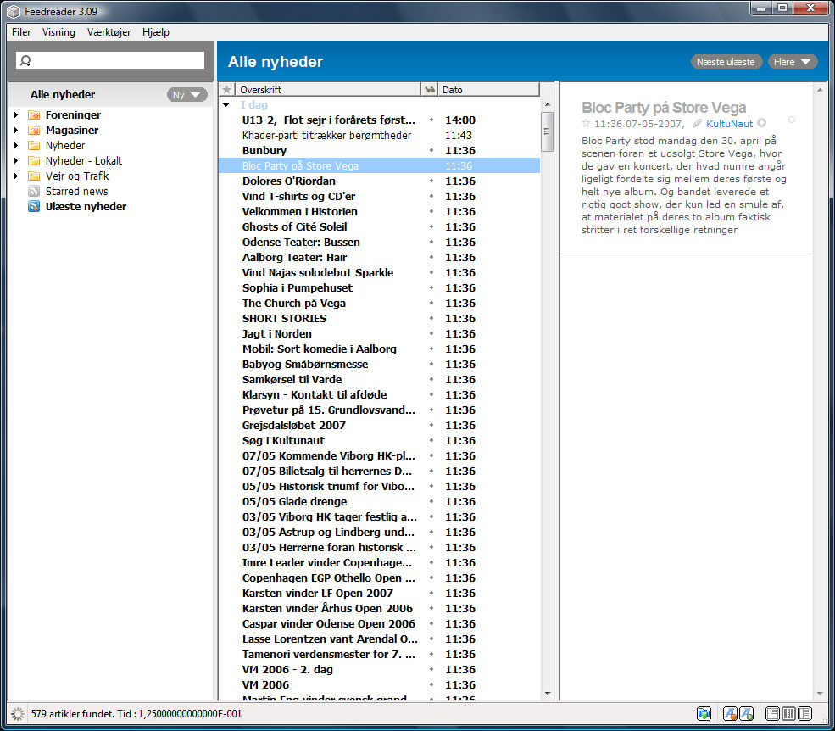This screenshot has height=731, width=835.
Task: Open the Visning menu
Action: tap(58, 32)
